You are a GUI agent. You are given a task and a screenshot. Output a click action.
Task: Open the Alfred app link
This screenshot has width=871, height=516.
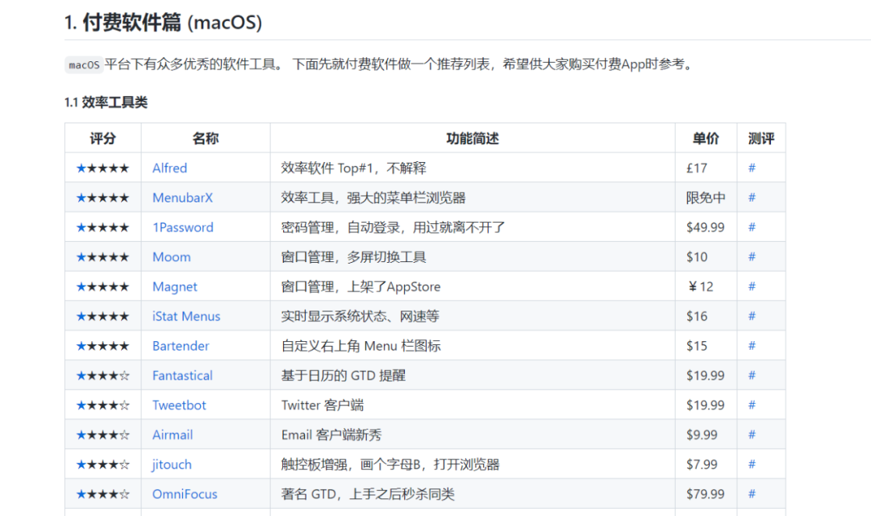[x=169, y=168]
